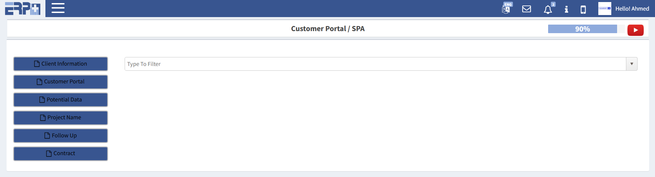View notifications via the bell icon
This screenshot has width=655, height=177.
pos(548,9)
